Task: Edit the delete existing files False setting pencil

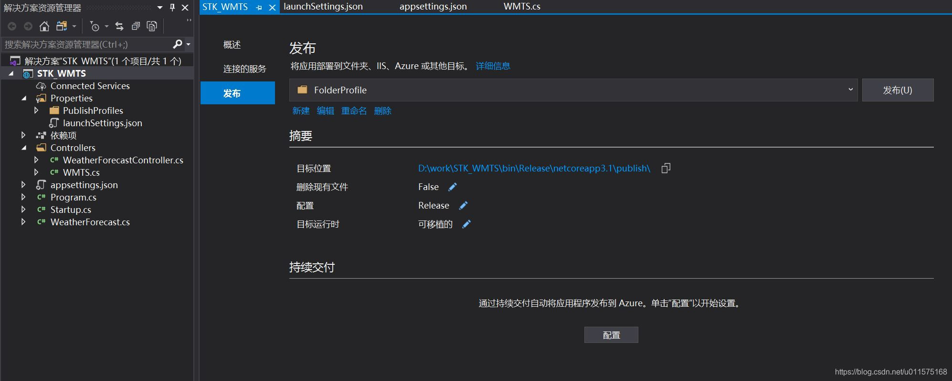Action: pos(453,187)
